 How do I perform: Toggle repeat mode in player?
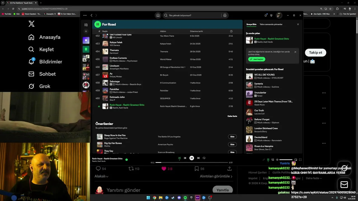[x=204, y=158]
